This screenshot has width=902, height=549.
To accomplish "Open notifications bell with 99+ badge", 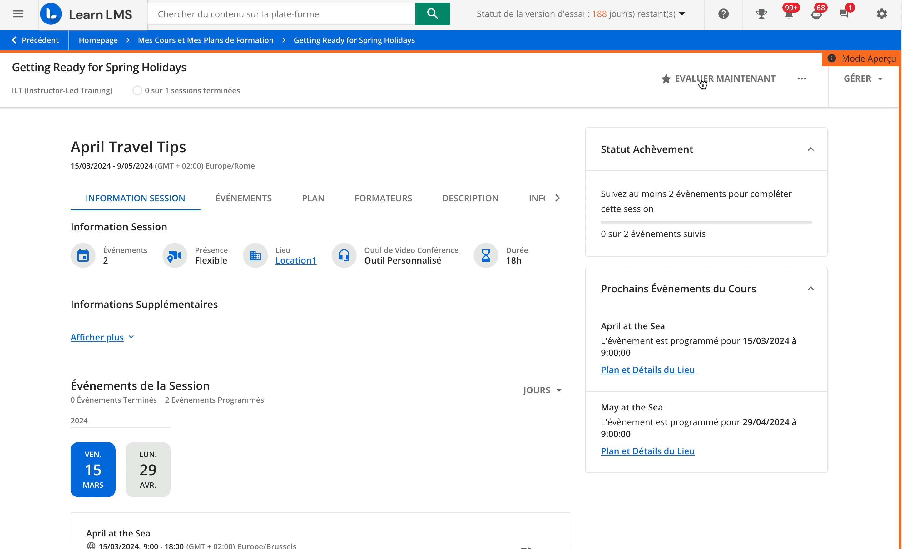I will tap(789, 14).
